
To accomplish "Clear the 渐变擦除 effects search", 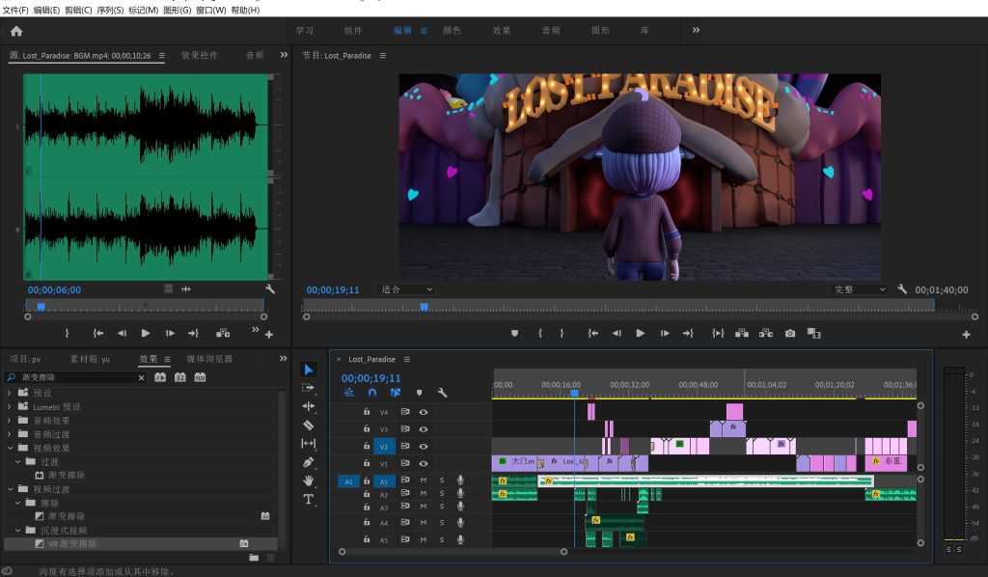I will (x=141, y=377).
